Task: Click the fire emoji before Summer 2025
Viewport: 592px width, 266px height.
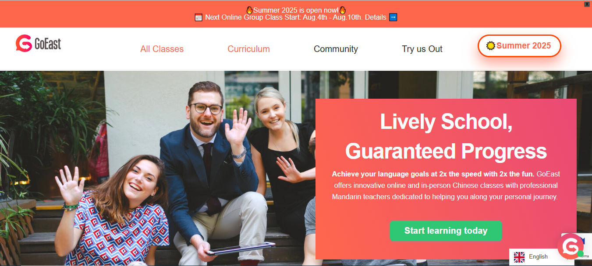Action: [249, 10]
